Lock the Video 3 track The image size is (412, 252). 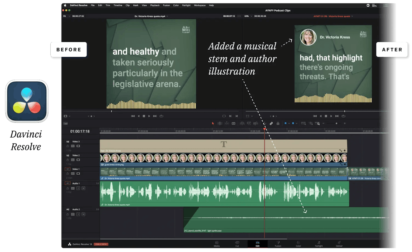(68, 146)
